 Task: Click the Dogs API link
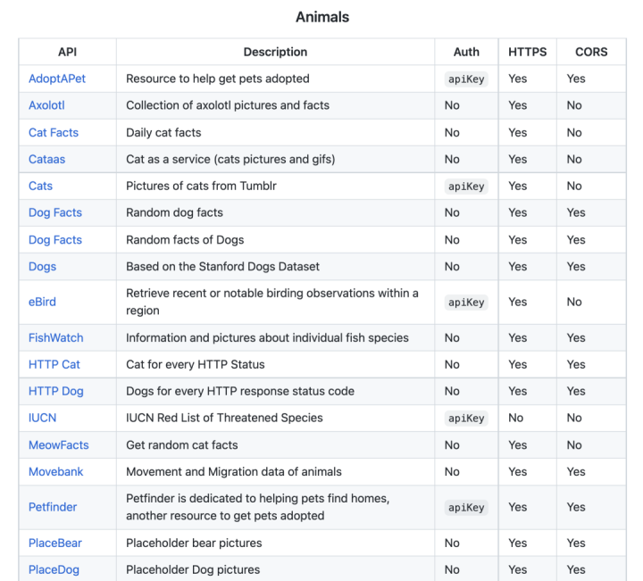(42, 266)
